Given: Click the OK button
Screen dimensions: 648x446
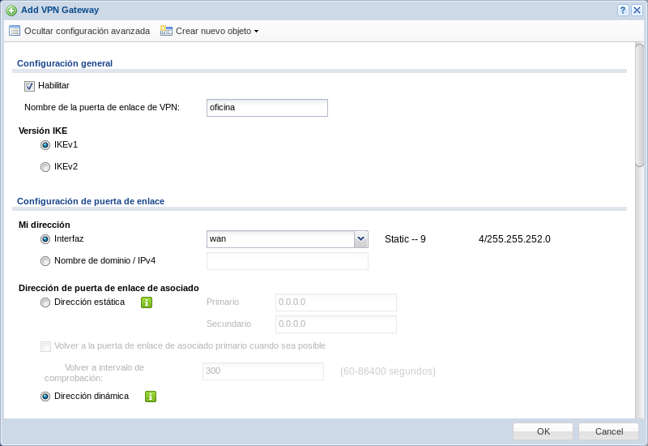Looking at the screenshot, I should coord(543,431).
